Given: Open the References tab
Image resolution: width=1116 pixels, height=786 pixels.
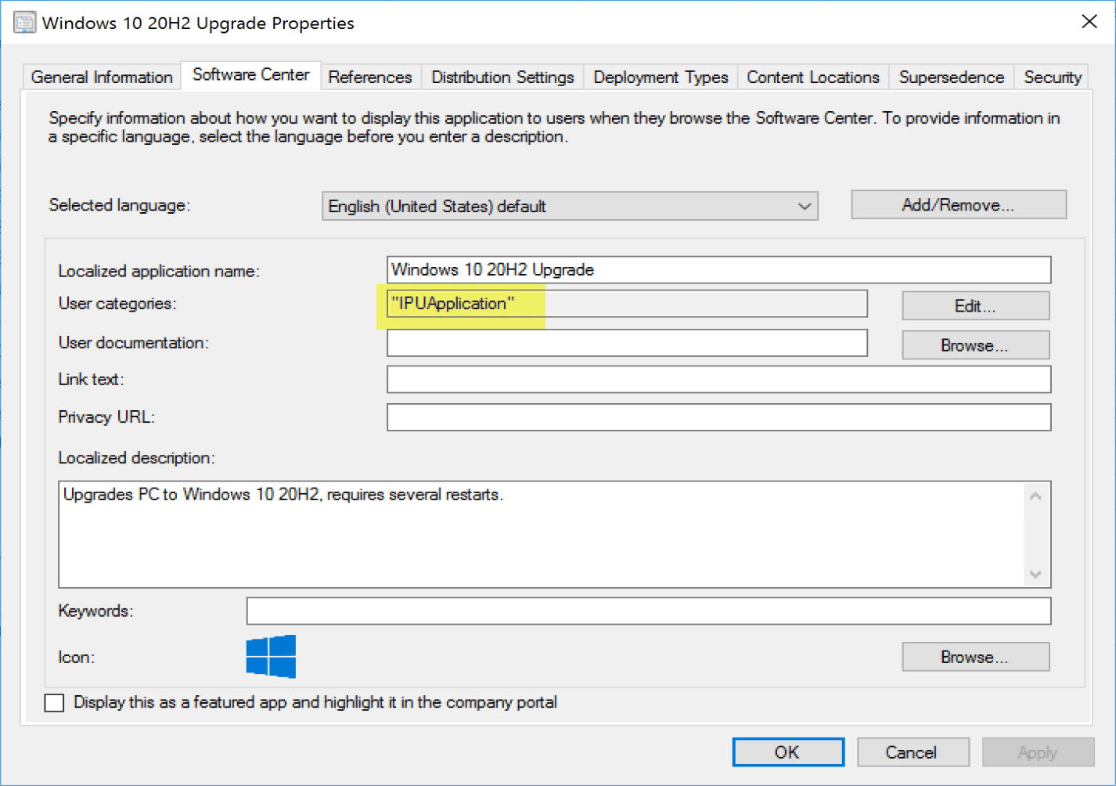Looking at the screenshot, I should pyautogui.click(x=370, y=78).
